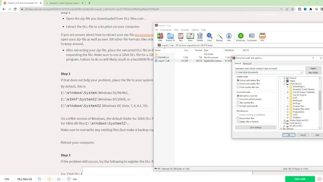Open the Tools menu in WinRAR

[176, 30]
